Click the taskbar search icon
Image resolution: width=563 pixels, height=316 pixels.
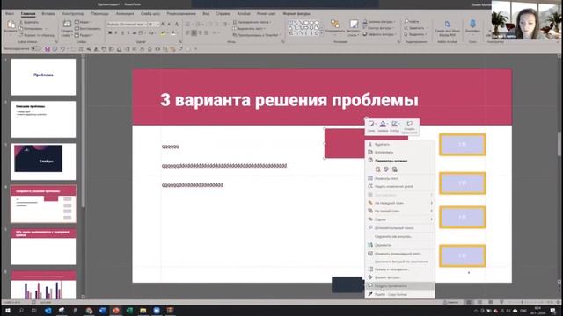tap(21, 311)
